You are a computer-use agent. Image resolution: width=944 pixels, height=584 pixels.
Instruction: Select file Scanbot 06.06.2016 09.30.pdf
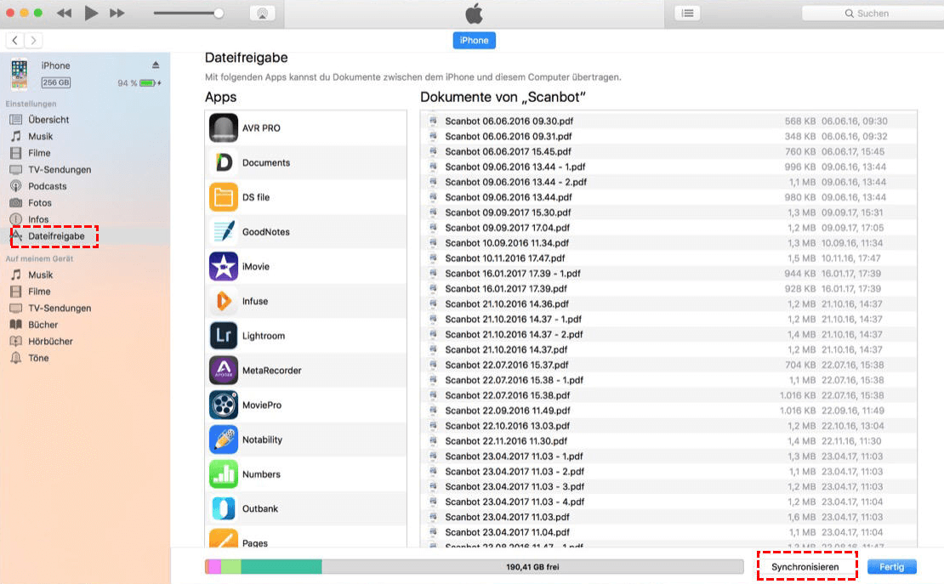coord(508,121)
